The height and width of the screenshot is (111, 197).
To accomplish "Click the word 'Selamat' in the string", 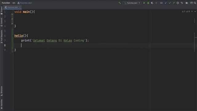I will click(x=39, y=40).
